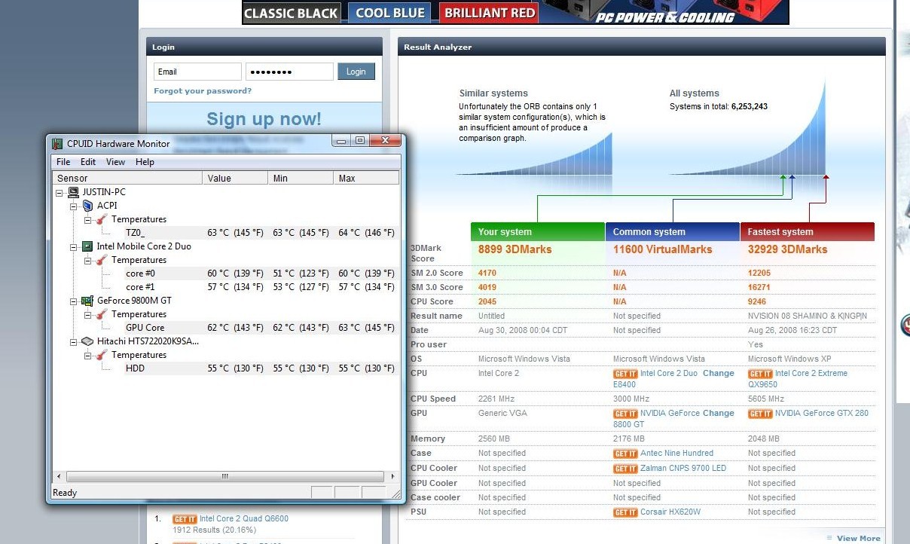The width and height of the screenshot is (910, 544).
Task: Click the Brilliant Red banner option
Action: coord(490,13)
